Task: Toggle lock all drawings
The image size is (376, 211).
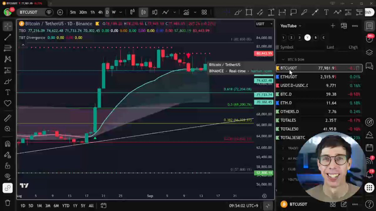Action: pos(8,166)
